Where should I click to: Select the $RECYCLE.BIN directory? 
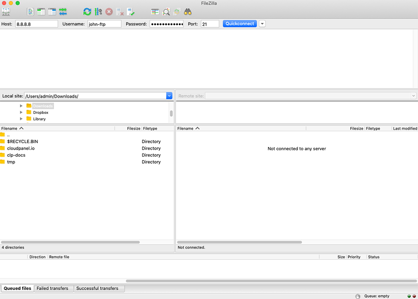[x=87, y=141]
